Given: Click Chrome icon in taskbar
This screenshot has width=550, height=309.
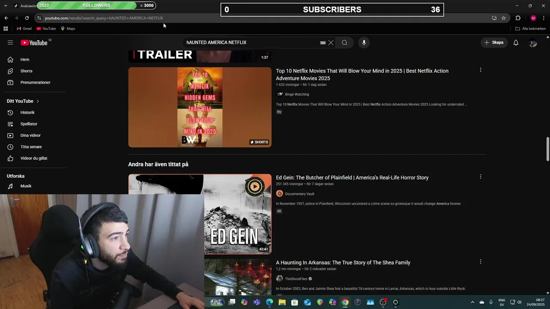Looking at the screenshot, I should click(345, 302).
